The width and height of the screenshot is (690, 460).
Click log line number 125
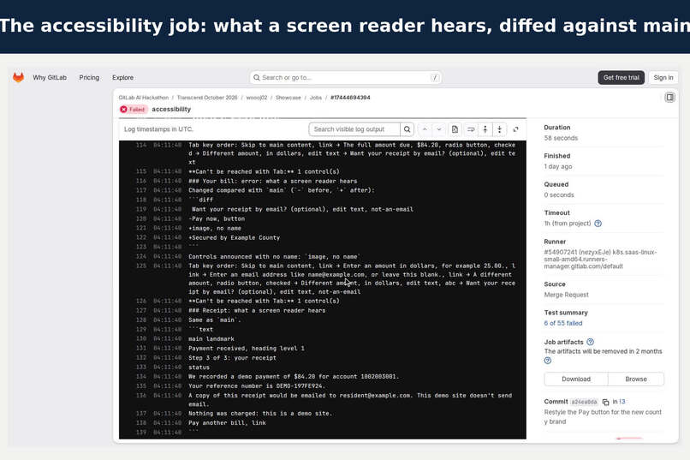click(140, 266)
